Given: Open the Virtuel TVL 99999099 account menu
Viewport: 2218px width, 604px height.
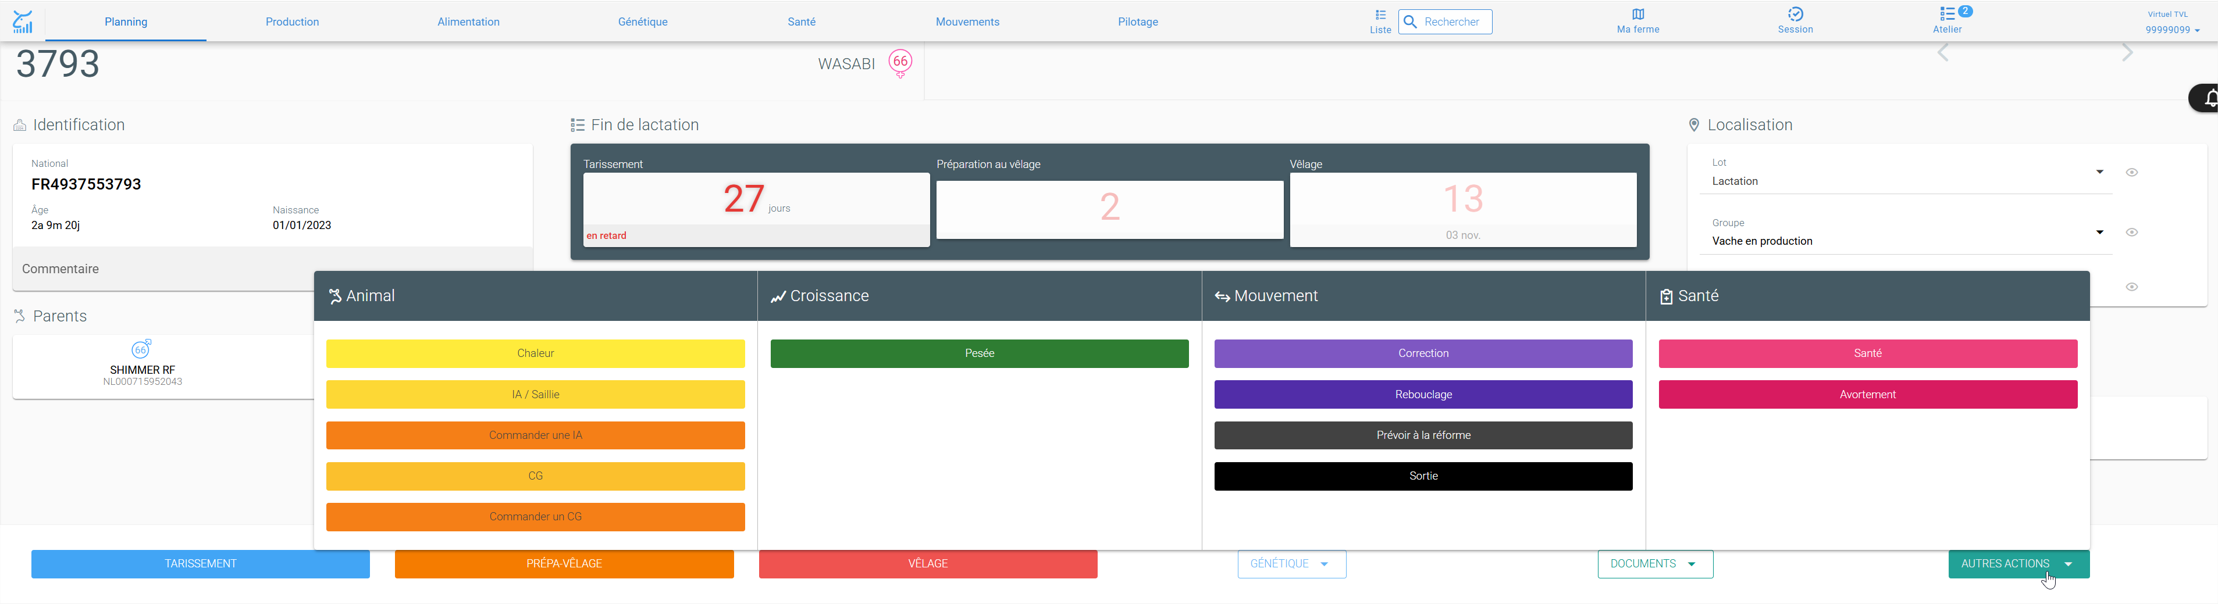Looking at the screenshot, I should [x=2173, y=22].
